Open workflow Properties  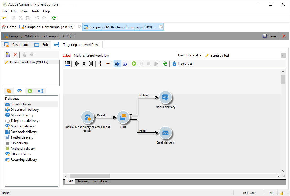point(182,64)
